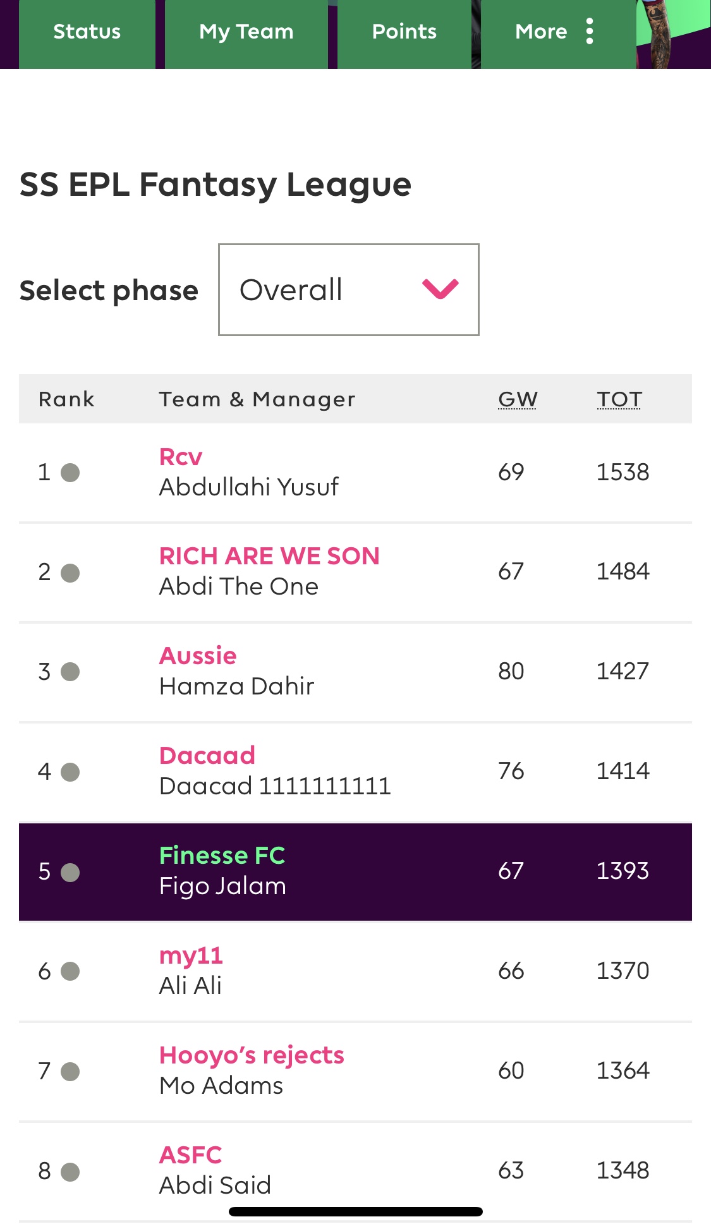Click the TOT column header abbreviation
711x1224 pixels.
619,399
